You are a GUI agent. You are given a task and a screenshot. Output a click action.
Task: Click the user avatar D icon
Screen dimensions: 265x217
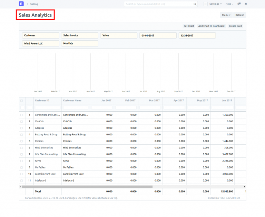205,4
